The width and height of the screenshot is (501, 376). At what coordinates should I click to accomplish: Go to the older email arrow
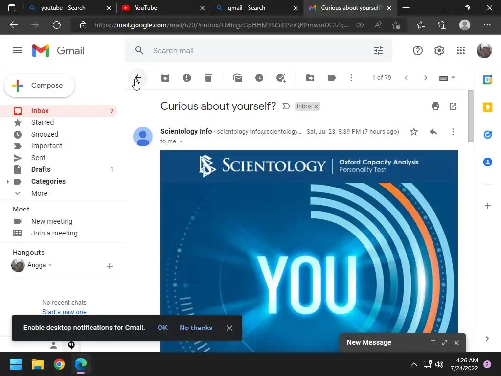click(425, 78)
